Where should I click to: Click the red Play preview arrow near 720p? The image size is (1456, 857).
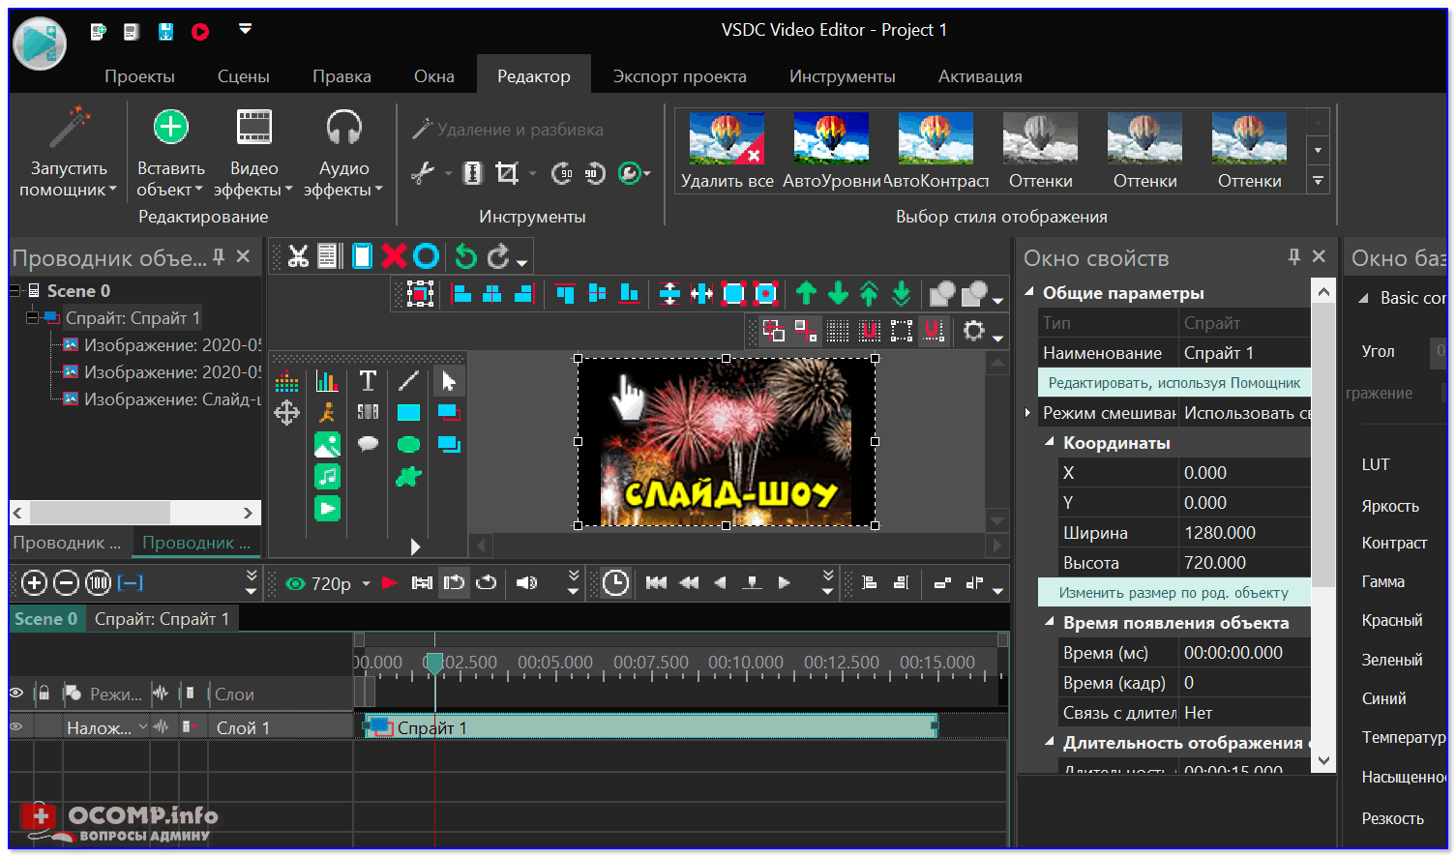[390, 583]
